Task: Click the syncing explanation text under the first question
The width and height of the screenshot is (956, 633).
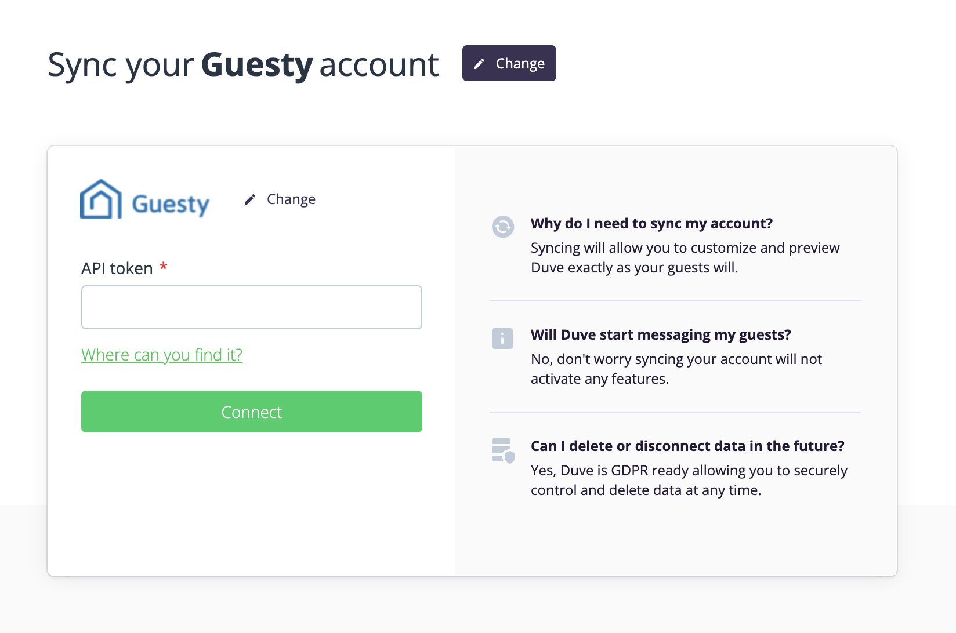Action: 685,258
